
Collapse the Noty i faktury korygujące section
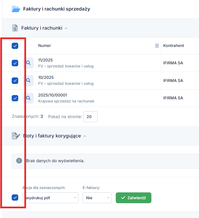click(x=85, y=136)
